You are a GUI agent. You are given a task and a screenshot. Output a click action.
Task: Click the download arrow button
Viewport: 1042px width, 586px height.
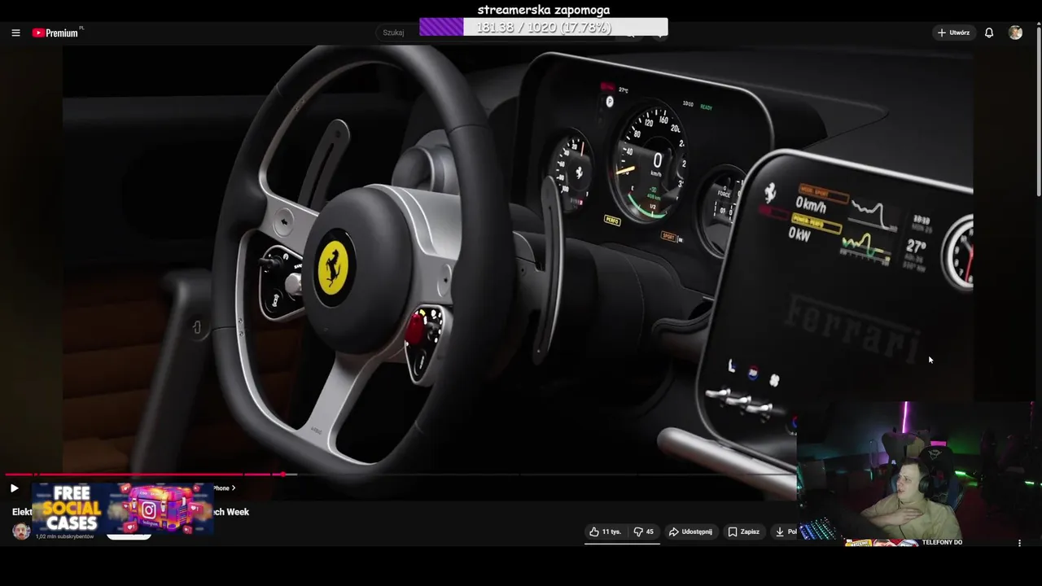[x=784, y=531]
